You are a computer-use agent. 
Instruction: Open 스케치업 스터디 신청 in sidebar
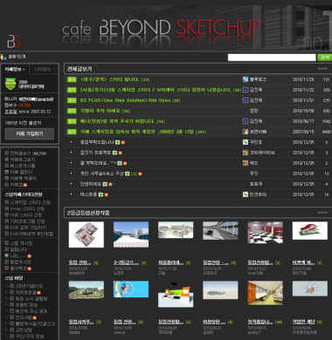[x=31, y=202]
